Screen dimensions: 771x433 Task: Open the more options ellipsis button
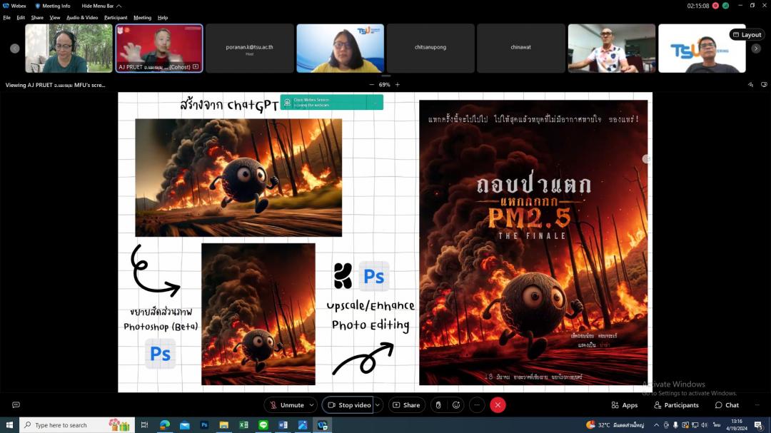click(477, 405)
